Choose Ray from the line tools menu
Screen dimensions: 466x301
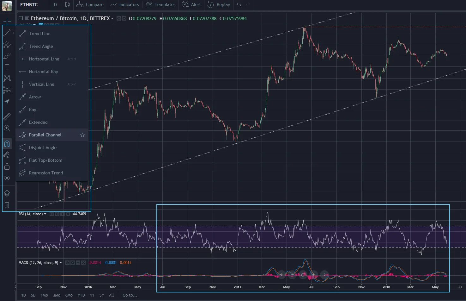click(52, 110)
